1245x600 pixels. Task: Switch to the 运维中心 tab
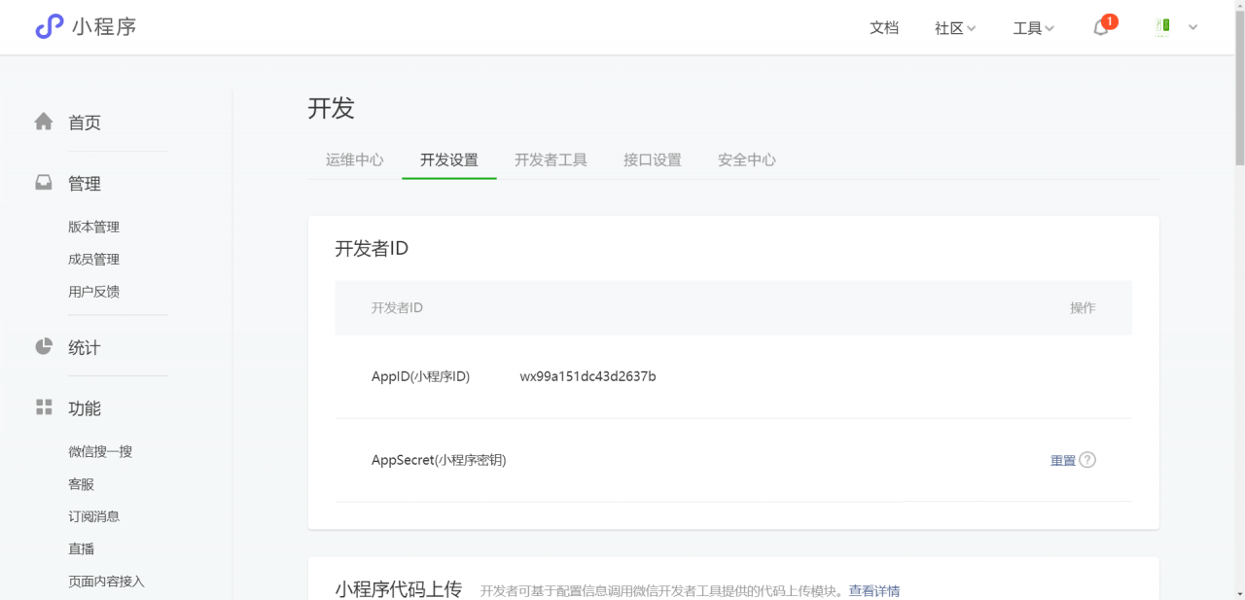(355, 159)
